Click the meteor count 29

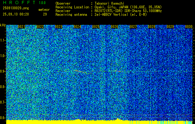pyautogui.click(x=45, y=14)
